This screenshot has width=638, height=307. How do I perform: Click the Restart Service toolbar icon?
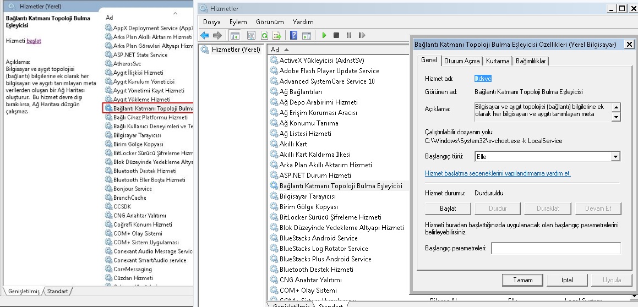[362, 36]
